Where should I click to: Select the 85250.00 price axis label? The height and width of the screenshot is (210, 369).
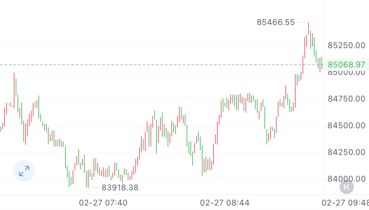point(346,45)
